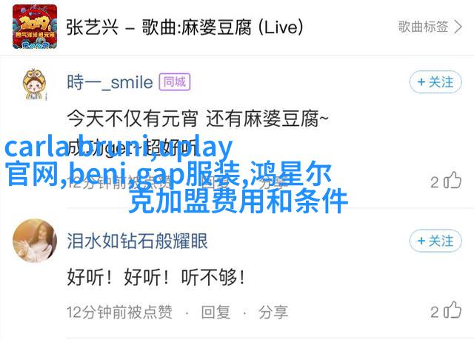Open avatar of 泪水如钻石般耀眼
Screen dimensions: 474x340
(35, 241)
